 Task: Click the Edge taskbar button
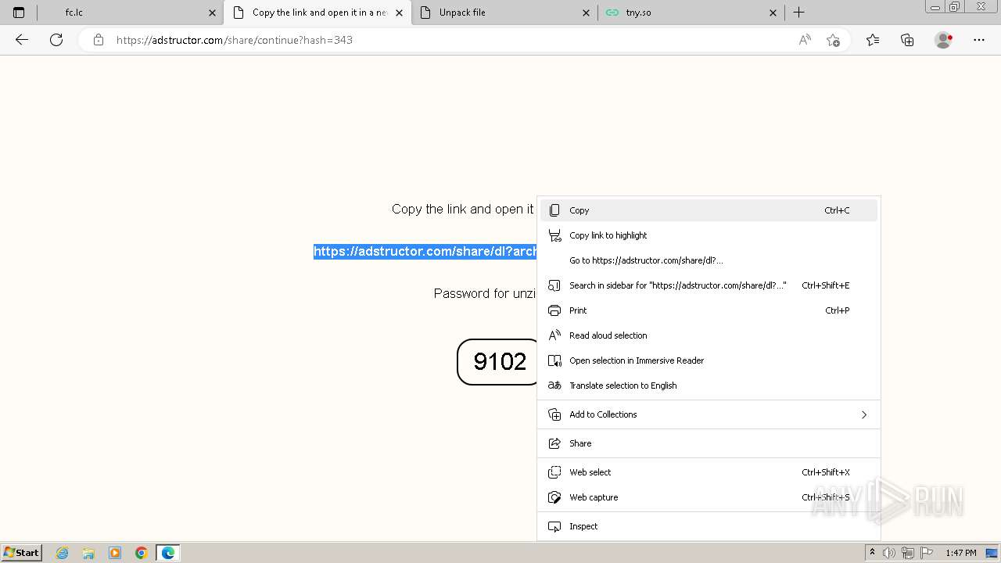[168, 553]
